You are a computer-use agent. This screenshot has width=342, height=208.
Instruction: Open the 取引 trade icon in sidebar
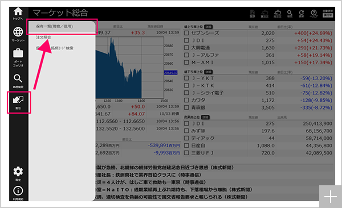[18, 102]
